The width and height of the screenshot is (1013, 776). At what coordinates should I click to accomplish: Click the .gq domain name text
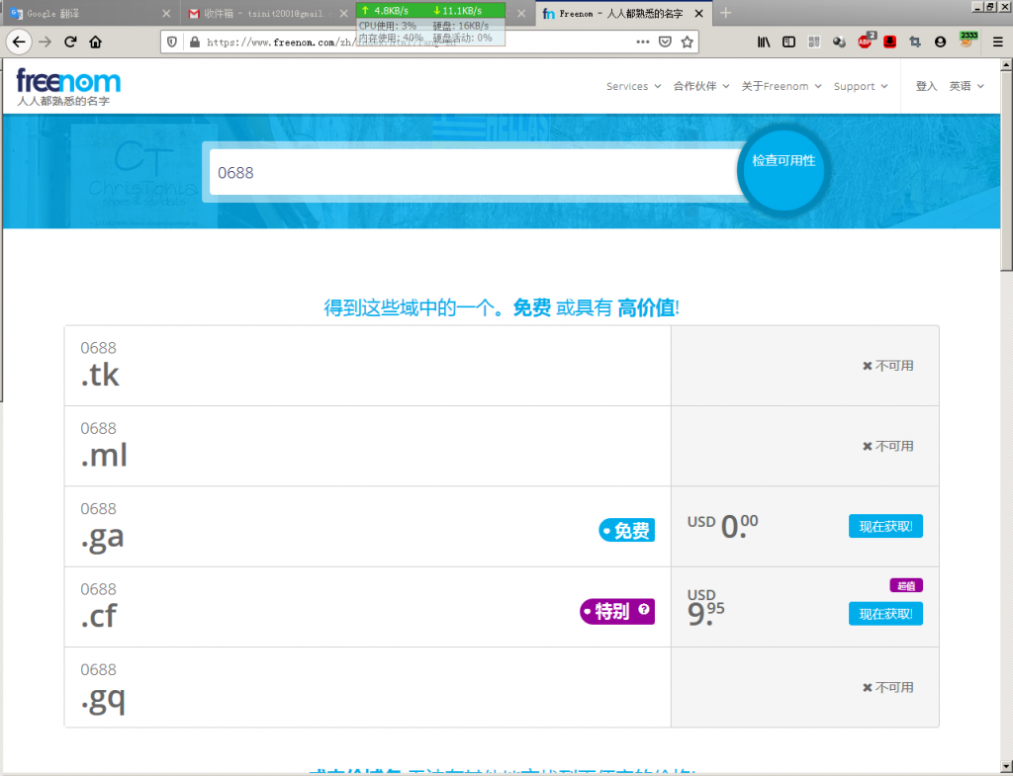103,699
